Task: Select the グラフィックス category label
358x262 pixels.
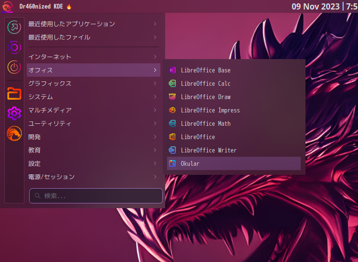Action: (x=50, y=83)
